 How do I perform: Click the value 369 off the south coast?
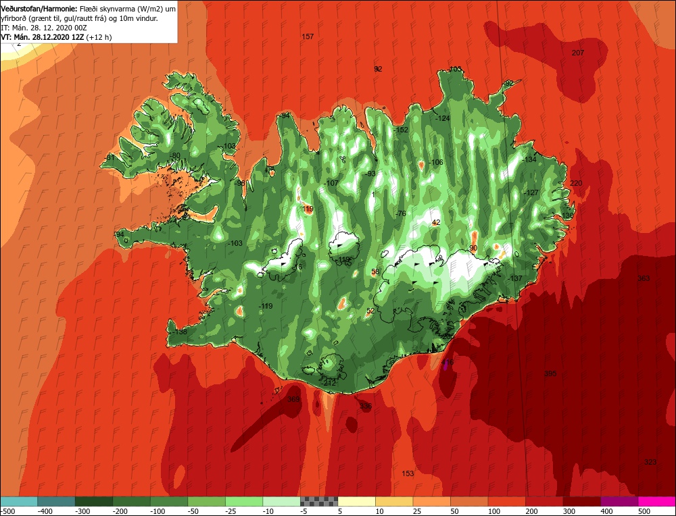click(x=293, y=399)
